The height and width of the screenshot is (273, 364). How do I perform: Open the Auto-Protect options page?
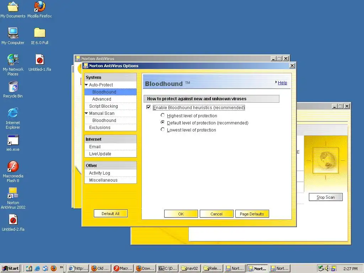[x=101, y=85]
